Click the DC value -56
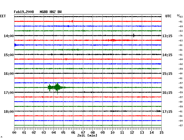The height and width of the screenshot is (140, 184). (x=181, y=88)
